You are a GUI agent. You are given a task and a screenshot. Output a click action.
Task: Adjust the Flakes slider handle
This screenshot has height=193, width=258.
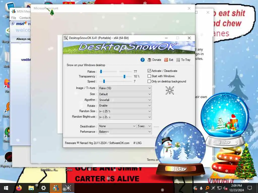pyautogui.click(x=101, y=72)
